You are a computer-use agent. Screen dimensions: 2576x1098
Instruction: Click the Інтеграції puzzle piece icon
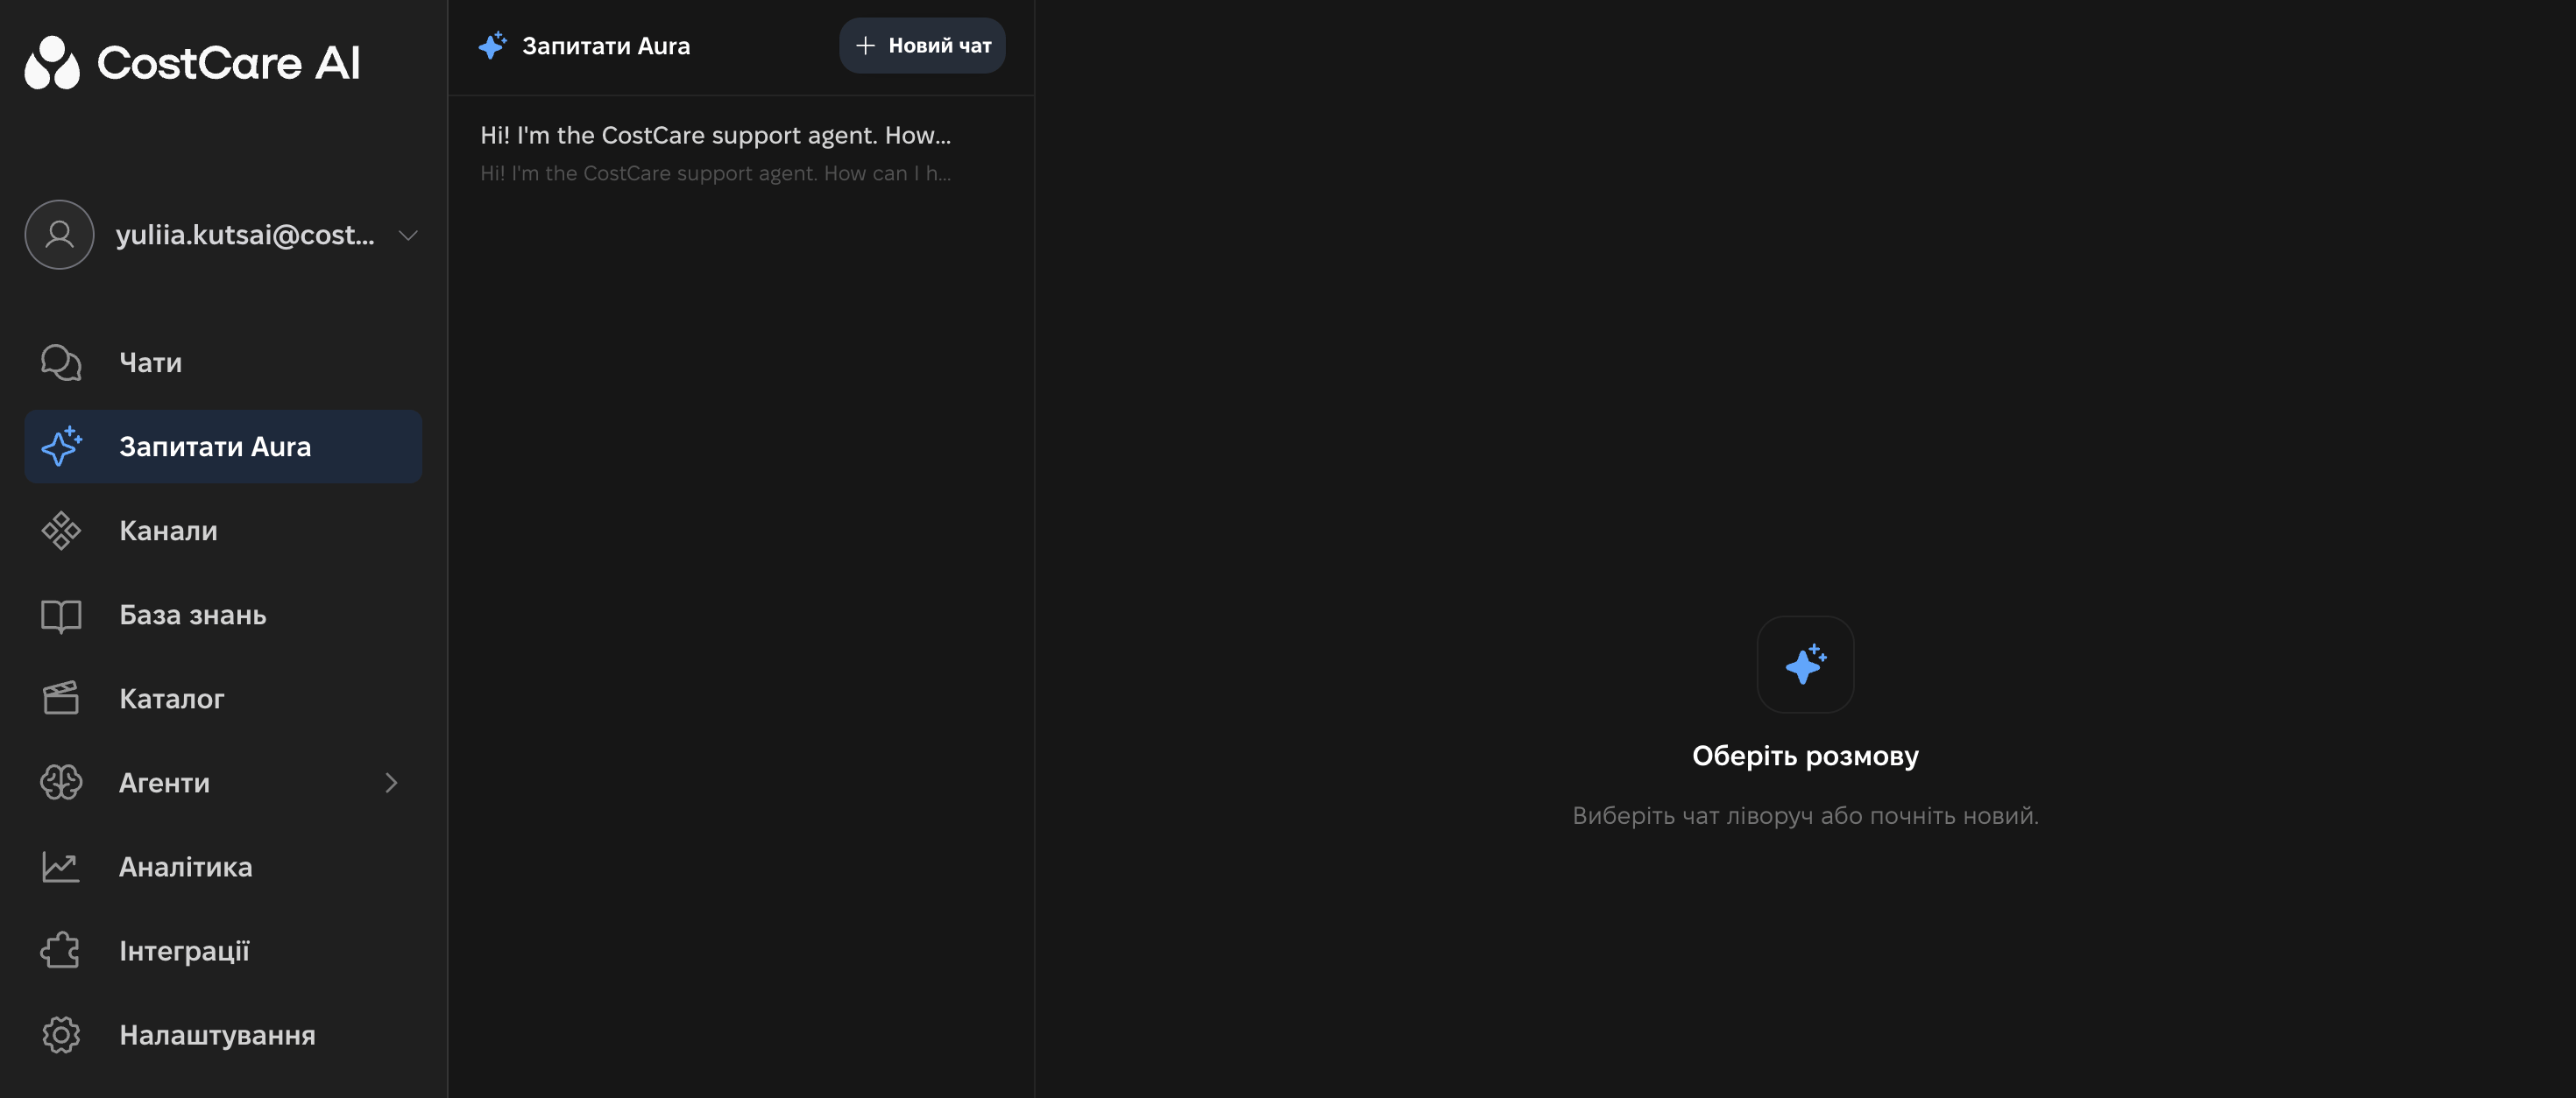pos(61,950)
